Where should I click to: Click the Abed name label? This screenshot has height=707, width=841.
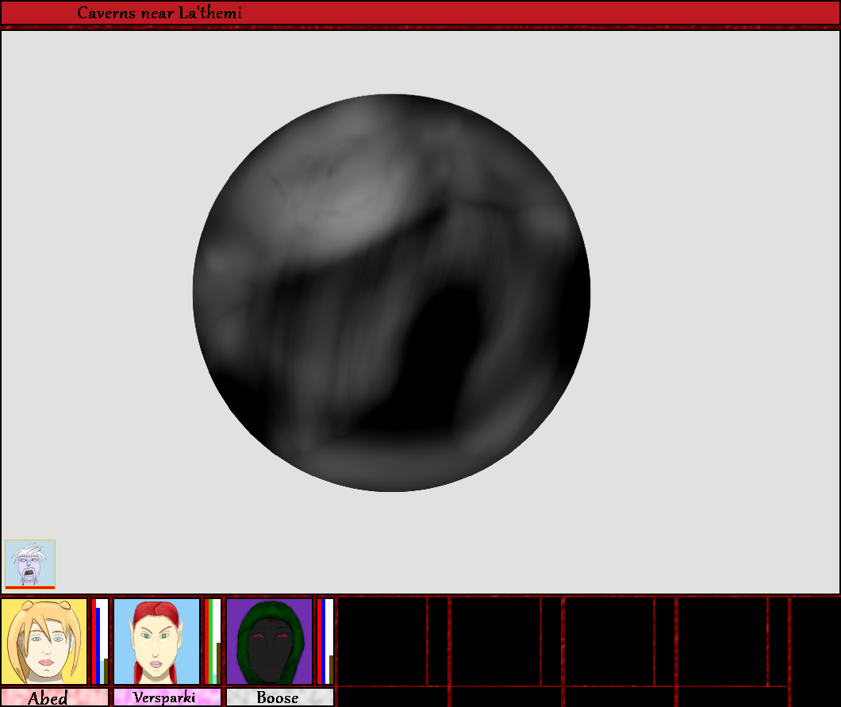(x=55, y=697)
